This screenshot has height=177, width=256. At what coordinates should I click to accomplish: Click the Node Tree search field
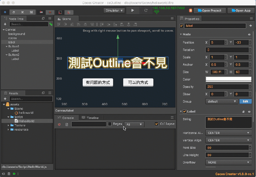pyautogui.click(x=29, y=24)
